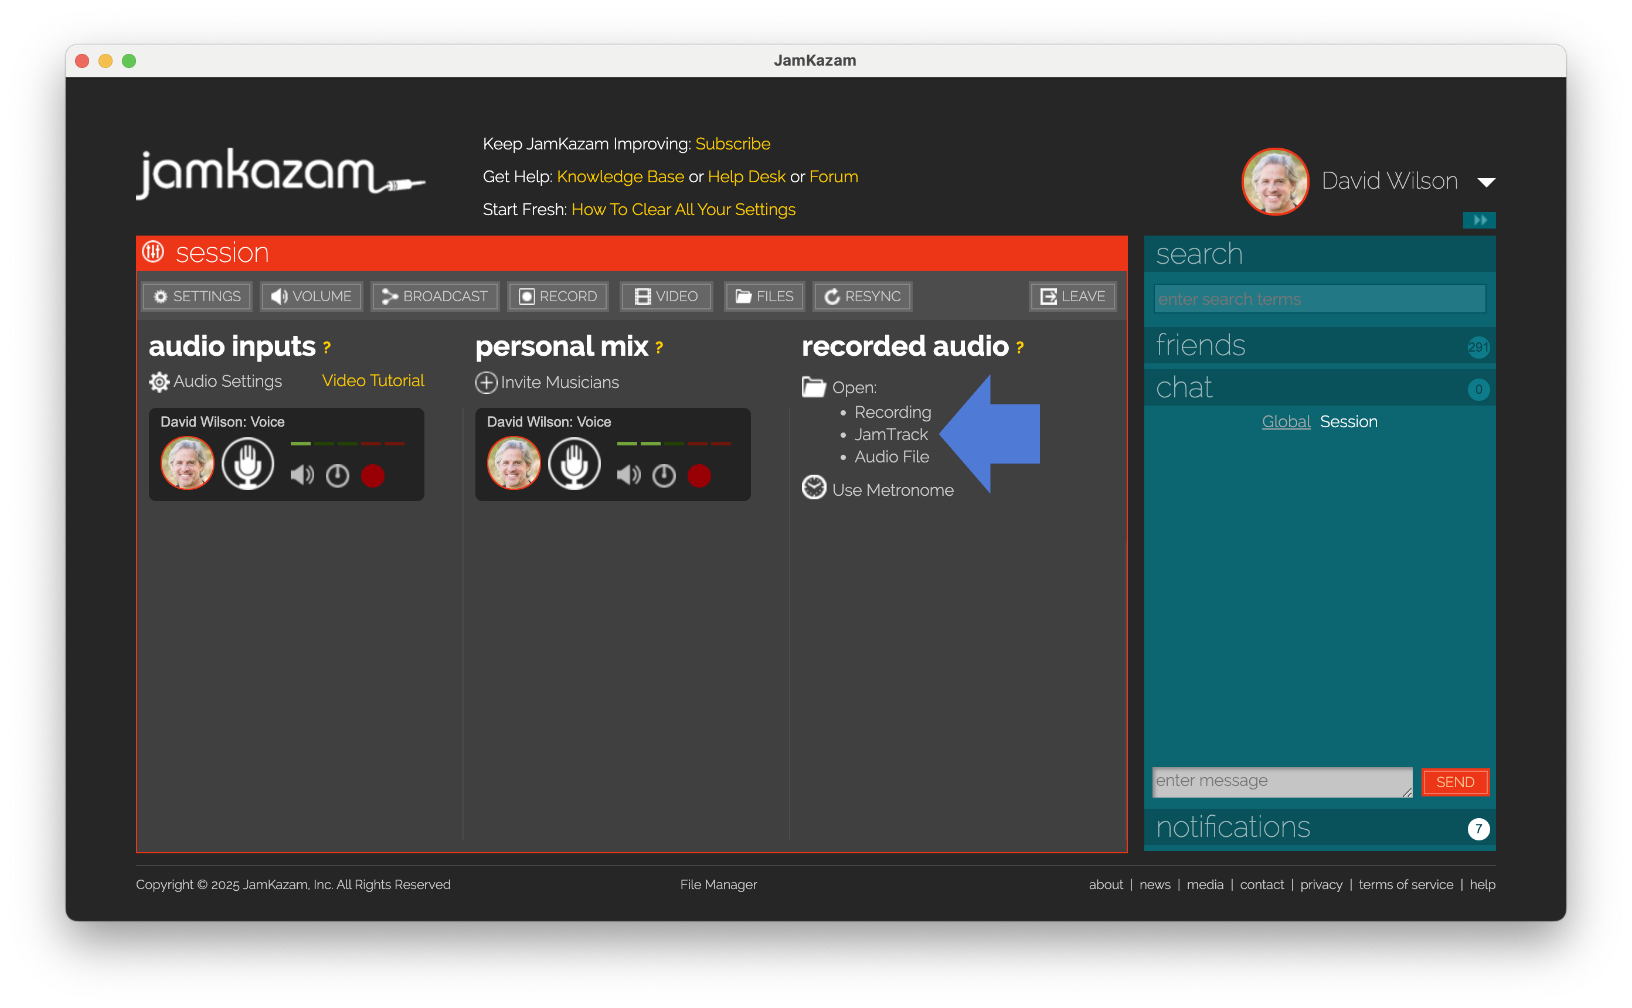Click the pan knob in personal mix track
Viewport: 1632px width, 1008px height.
click(x=664, y=475)
